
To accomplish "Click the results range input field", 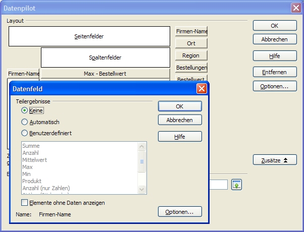I will tap(219, 185).
